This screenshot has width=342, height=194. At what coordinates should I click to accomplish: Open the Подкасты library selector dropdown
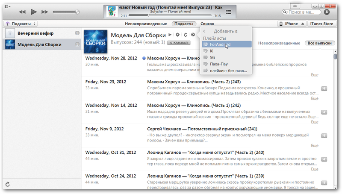point(20,24)
